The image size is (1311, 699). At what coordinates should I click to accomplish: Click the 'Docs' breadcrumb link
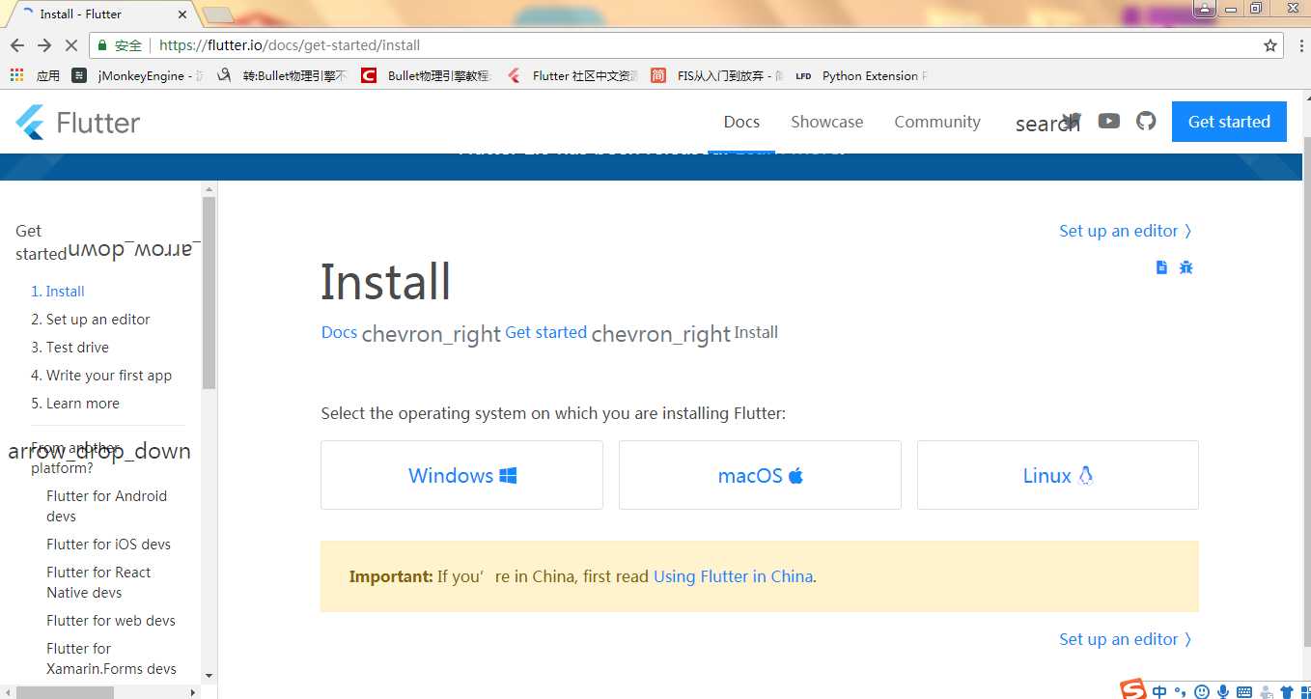(x=339, y=332)
